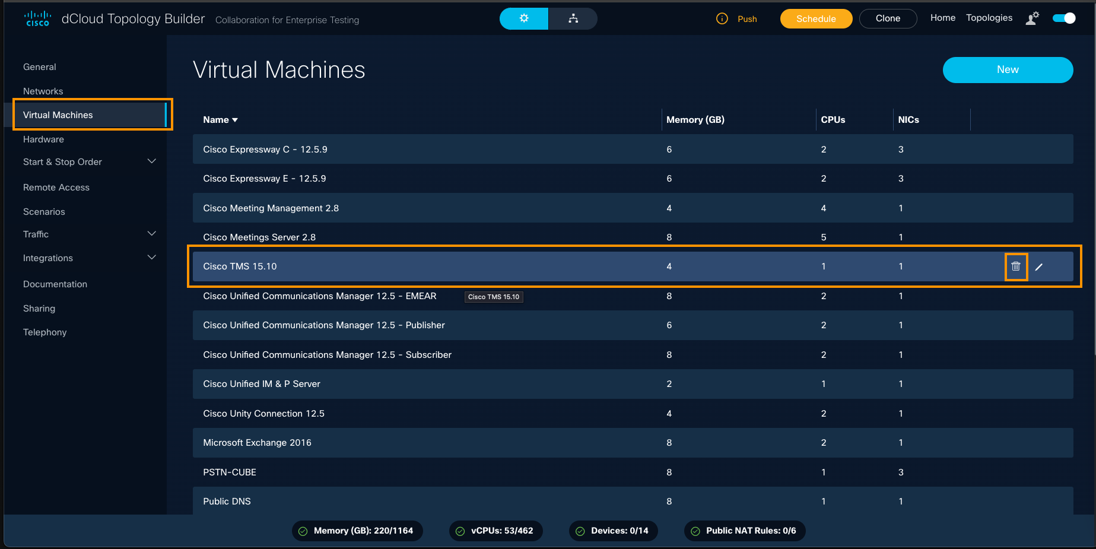Click Memory (GB): 220/1164 status
Image resolution: width=1096 pixels, height=549 pixels.
pyautogui.click(x=357, y=531)
